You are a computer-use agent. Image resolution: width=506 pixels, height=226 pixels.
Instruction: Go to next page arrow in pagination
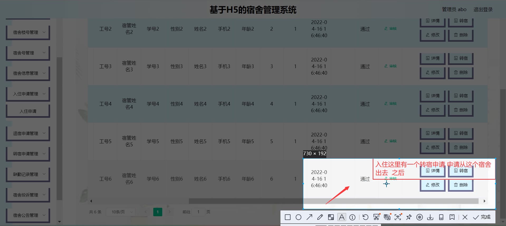pos(170,212)
